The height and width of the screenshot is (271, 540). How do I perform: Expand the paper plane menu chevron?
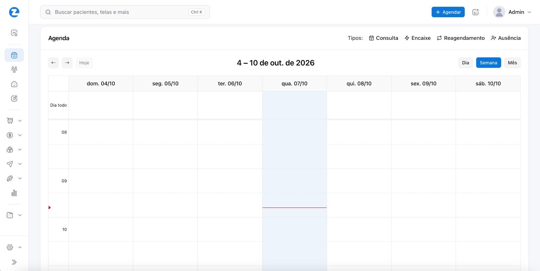[20, 164]
